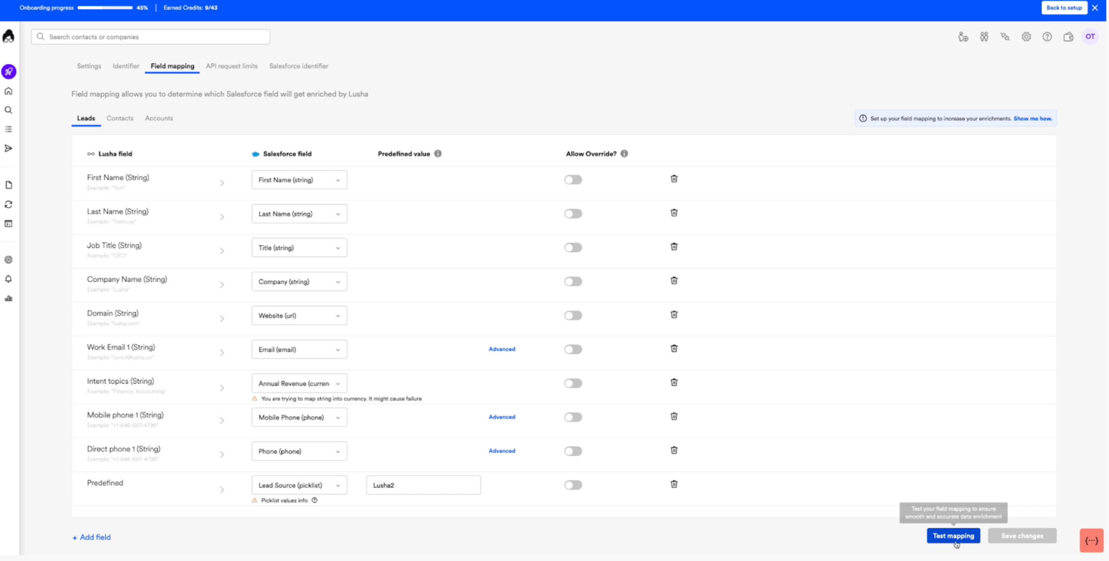Image resolution: width=1109 pixels, height=561 pixels.
Task: Expand the Lead Source (picklist) dropdown
Action: tap(299, 485)
